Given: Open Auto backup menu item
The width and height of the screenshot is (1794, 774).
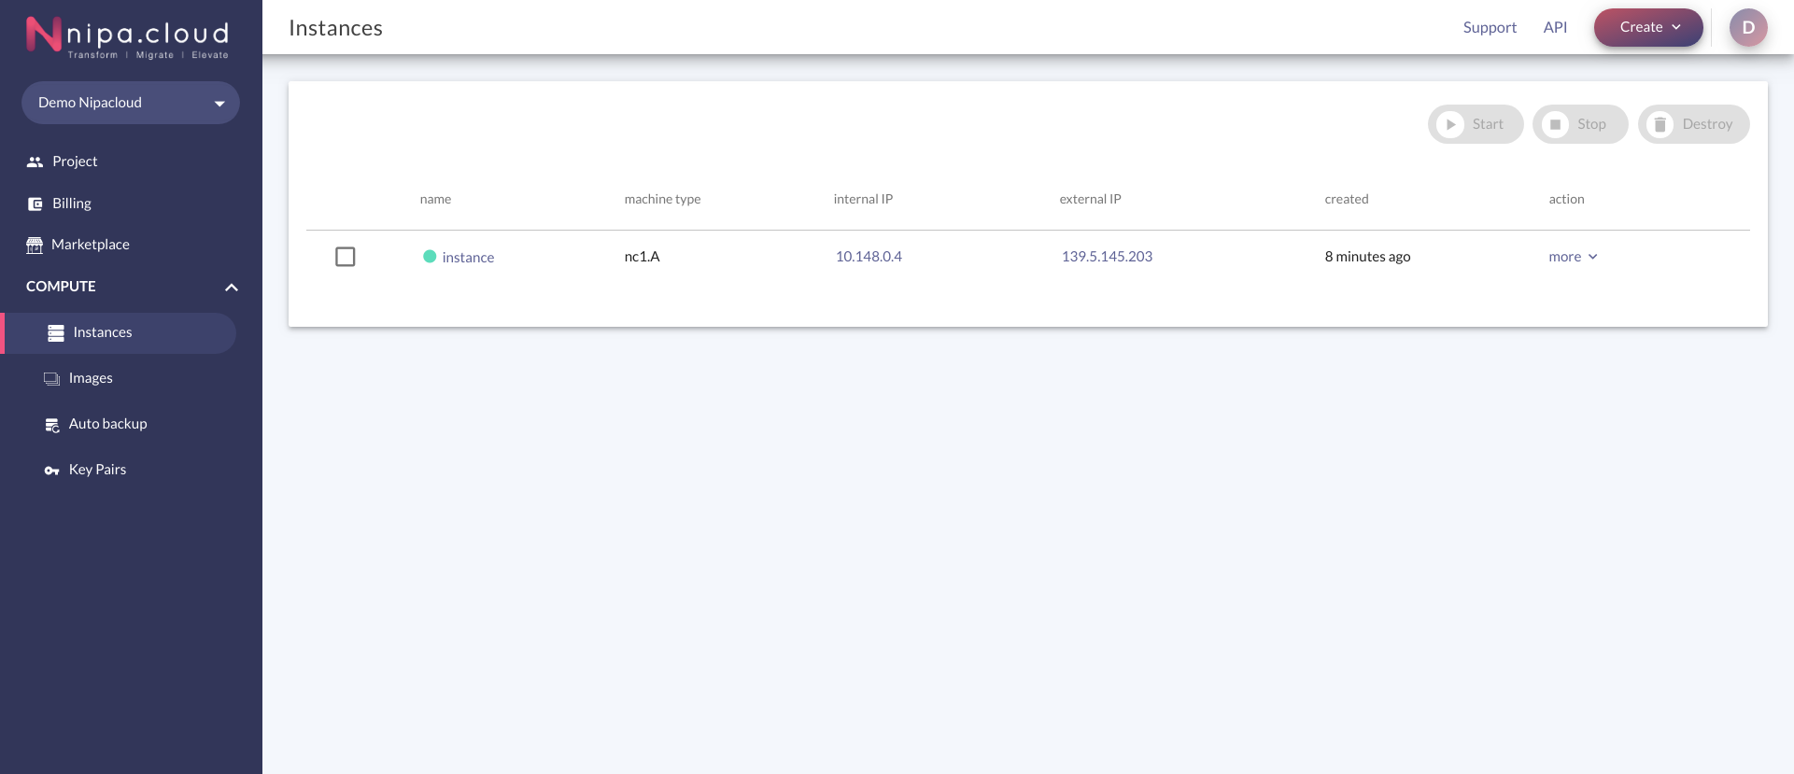Looking at the screenshot, I should click(x=108, y=424).
